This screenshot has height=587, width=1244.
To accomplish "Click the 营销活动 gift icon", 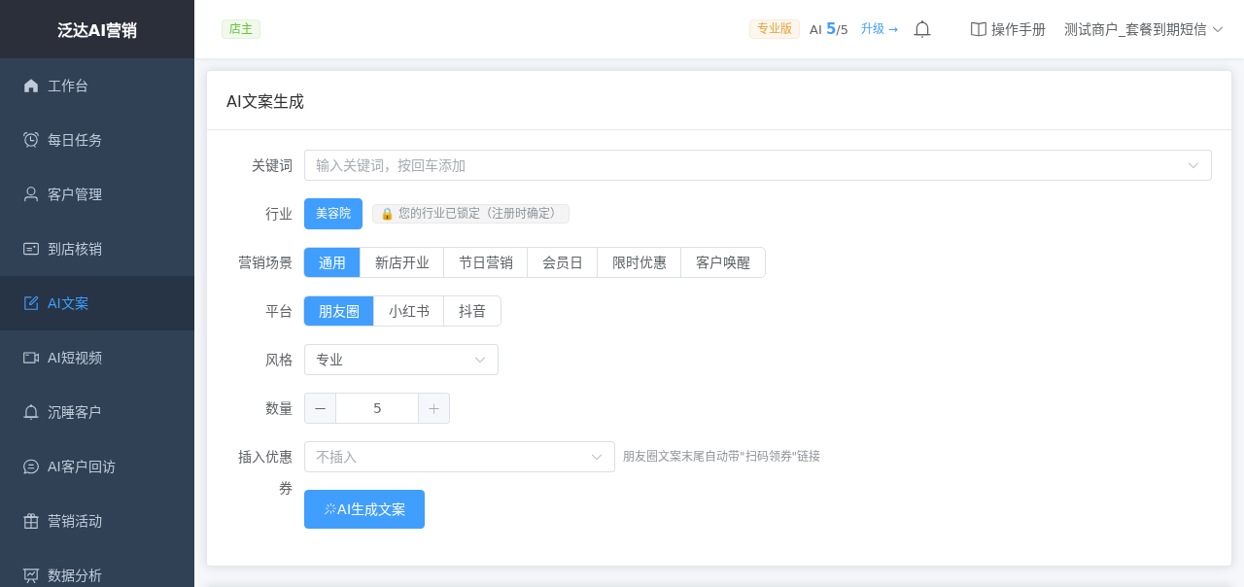I will pos(31,521).
